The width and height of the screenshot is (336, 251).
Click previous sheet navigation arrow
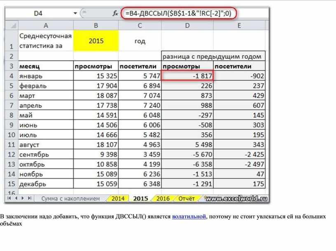pos(16,198)
